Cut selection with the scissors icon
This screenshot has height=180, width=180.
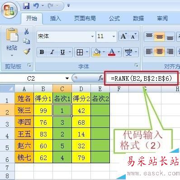(x=27, y=31)
